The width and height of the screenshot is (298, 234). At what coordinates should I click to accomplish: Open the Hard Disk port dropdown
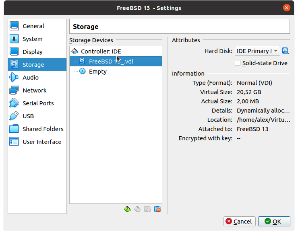(257, 51)
